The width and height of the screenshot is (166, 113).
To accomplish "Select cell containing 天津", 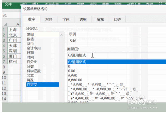I will click(x=14, y=46).
